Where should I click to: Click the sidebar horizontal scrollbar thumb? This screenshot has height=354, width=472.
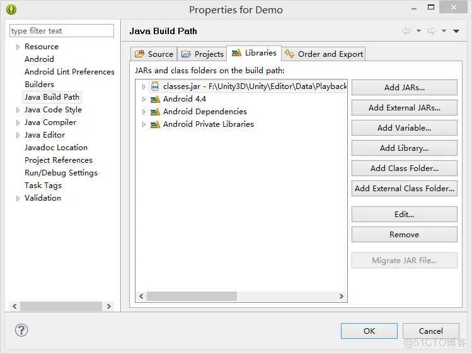61,306
